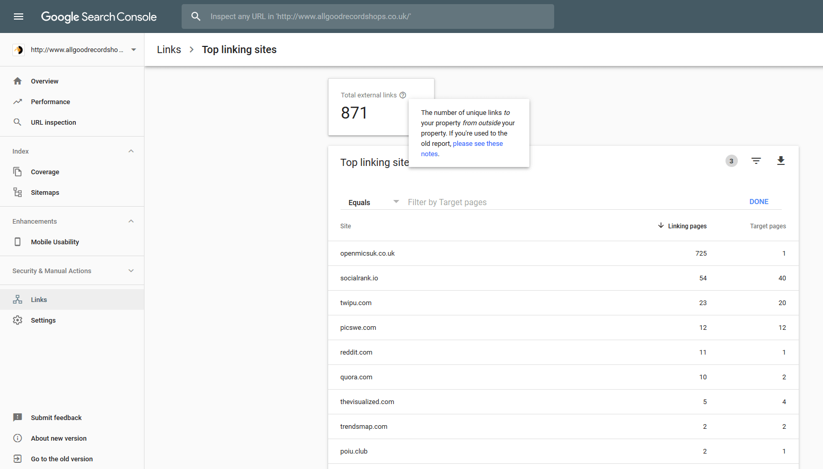Click the property favicon icon
The image size is (823, 469).
(x=19, y=49)
